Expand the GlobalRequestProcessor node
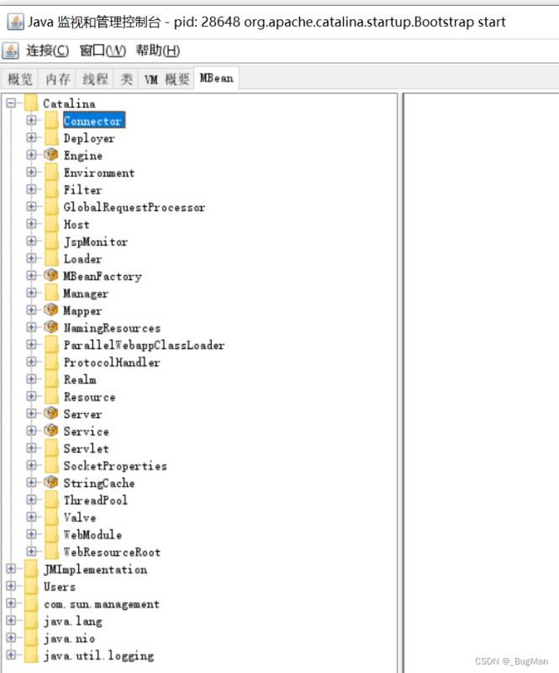The image size is (559, 673). (x=31, y=206)
